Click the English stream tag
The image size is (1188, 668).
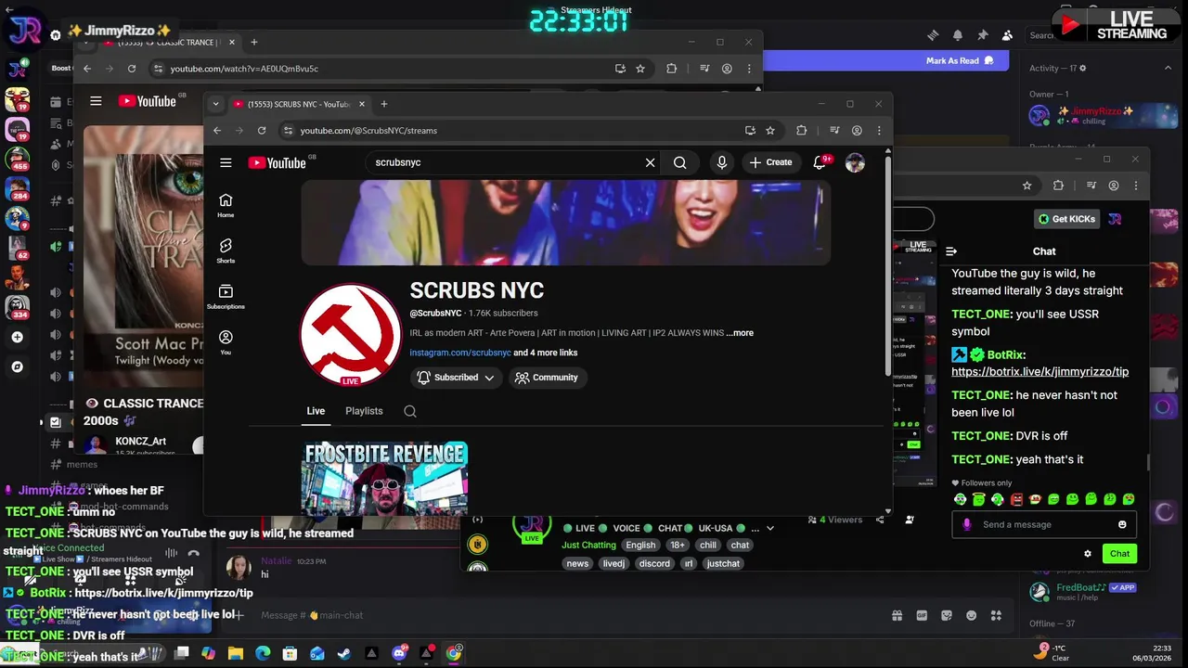click(640, 546)
